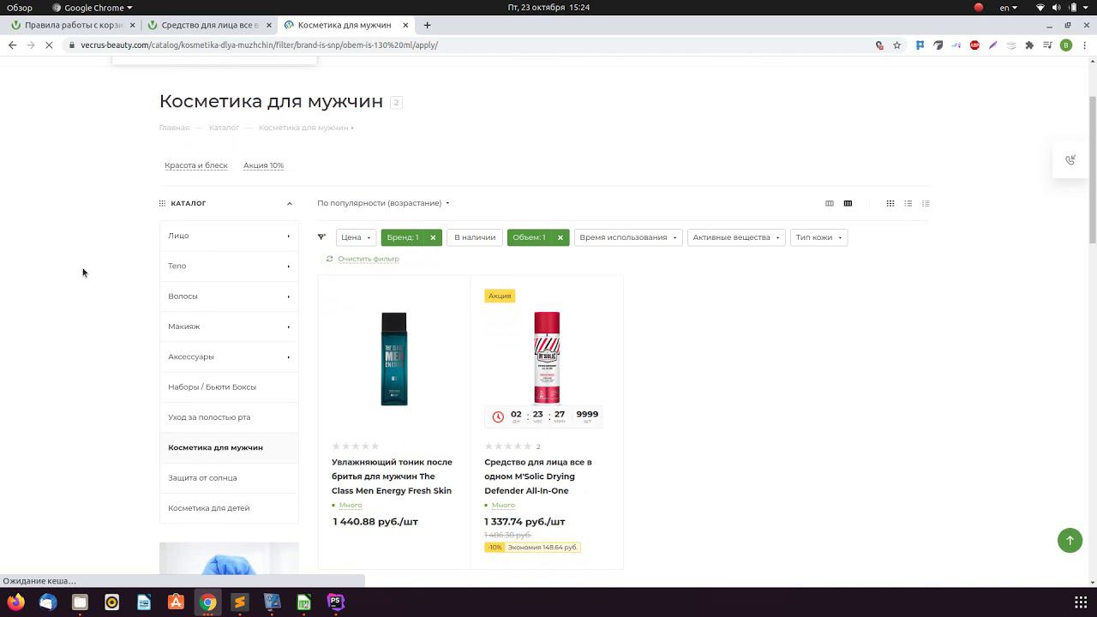Show all applications grid
Viewport: 1097px width, 617px height.
[1081, 602]
